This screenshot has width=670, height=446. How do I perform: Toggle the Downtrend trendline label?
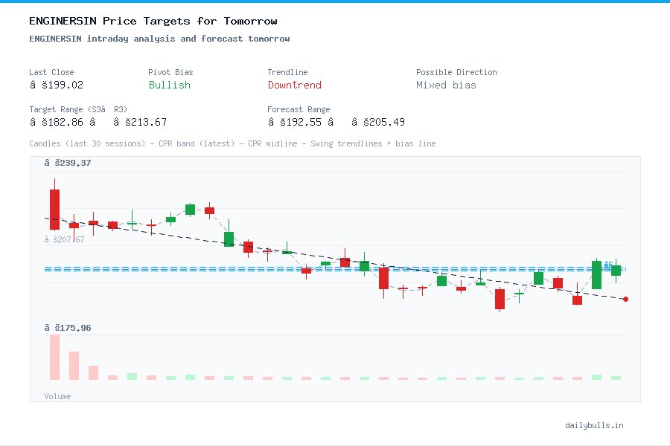tap(294, 85)
